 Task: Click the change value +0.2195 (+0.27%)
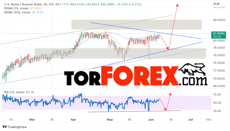(x=129, y=4)
